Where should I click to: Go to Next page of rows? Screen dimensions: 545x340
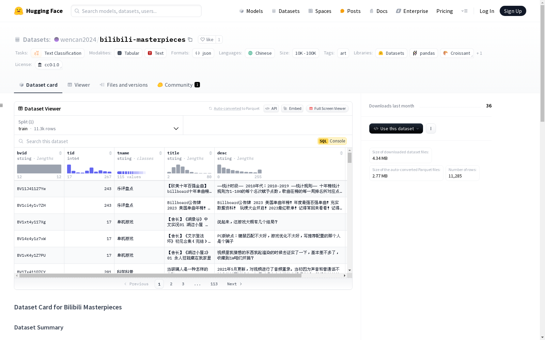[235, 284]
